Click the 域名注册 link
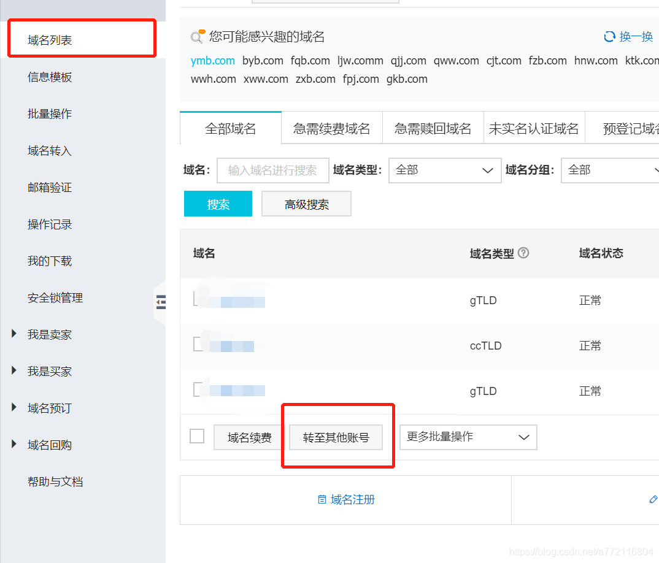 click(x=353, y=500)
